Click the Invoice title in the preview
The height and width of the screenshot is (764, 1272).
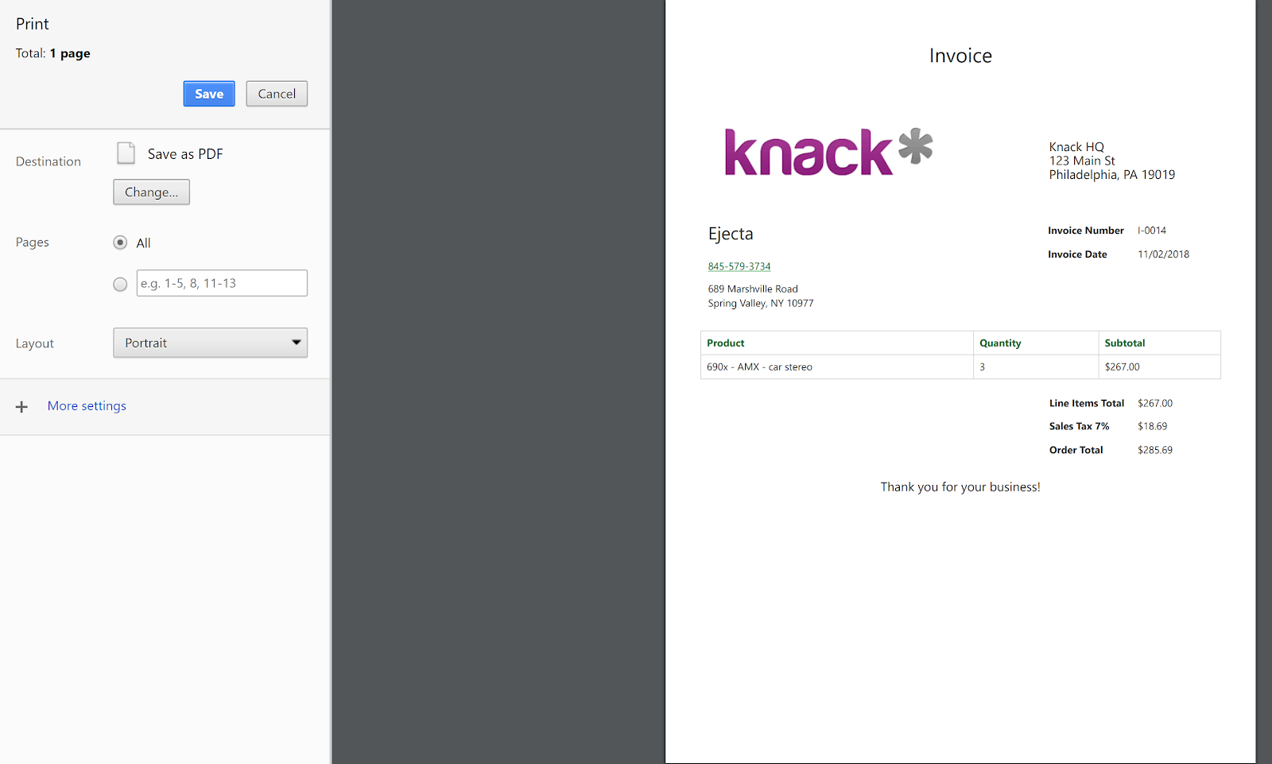pos(960,56)
